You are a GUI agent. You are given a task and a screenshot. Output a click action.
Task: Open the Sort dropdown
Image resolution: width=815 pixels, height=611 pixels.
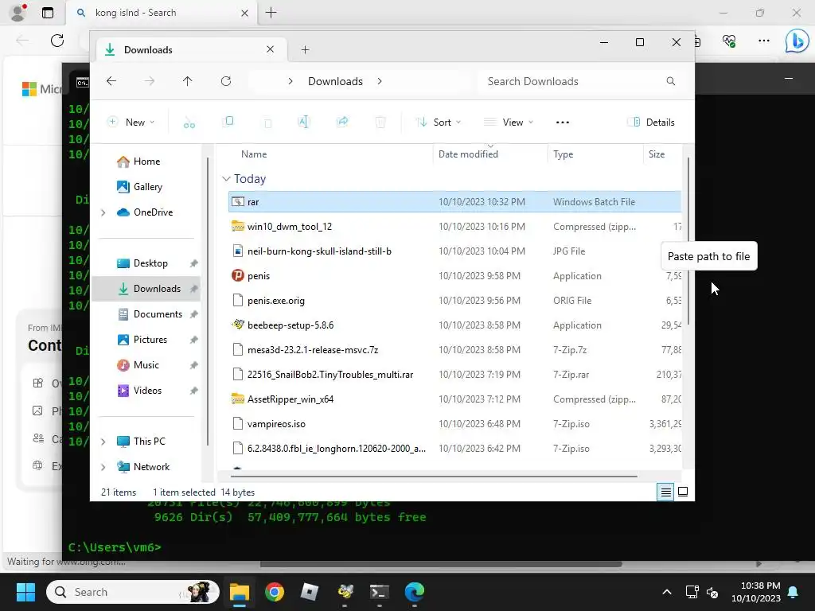click(x=439, y=122)
